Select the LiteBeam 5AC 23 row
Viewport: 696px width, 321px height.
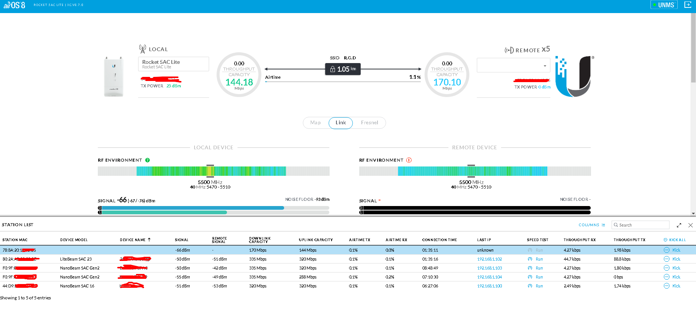(348, 259)
